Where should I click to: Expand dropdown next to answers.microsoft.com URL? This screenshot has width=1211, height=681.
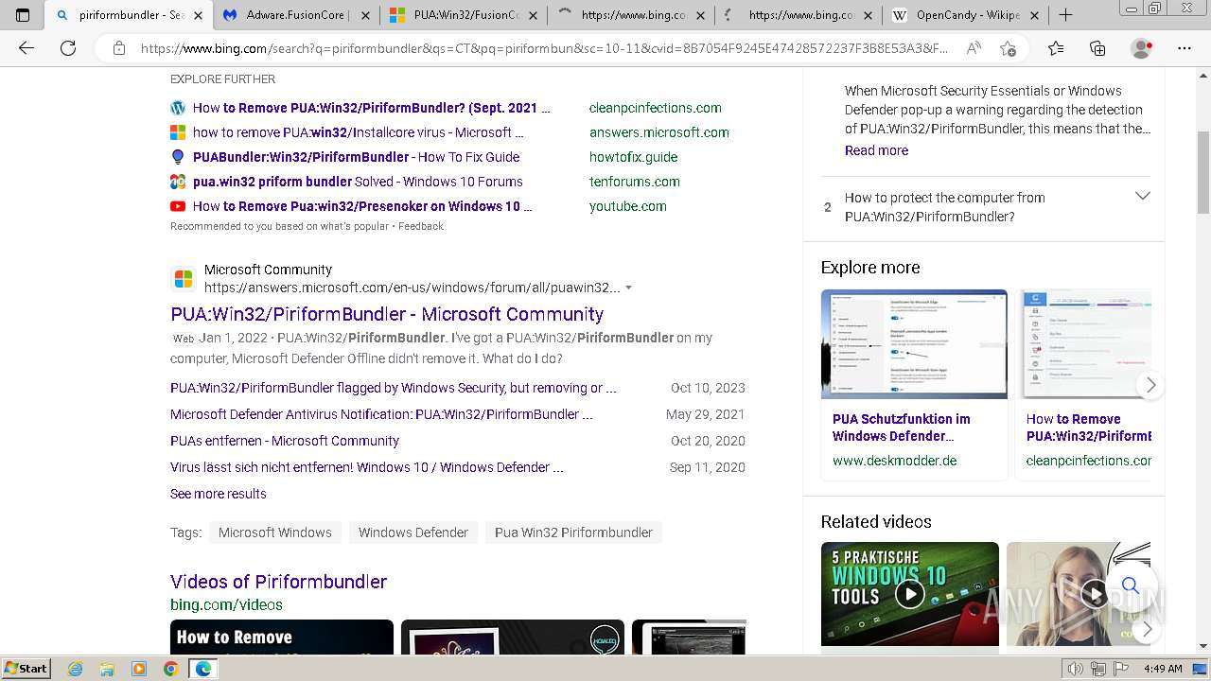point(628,288)
